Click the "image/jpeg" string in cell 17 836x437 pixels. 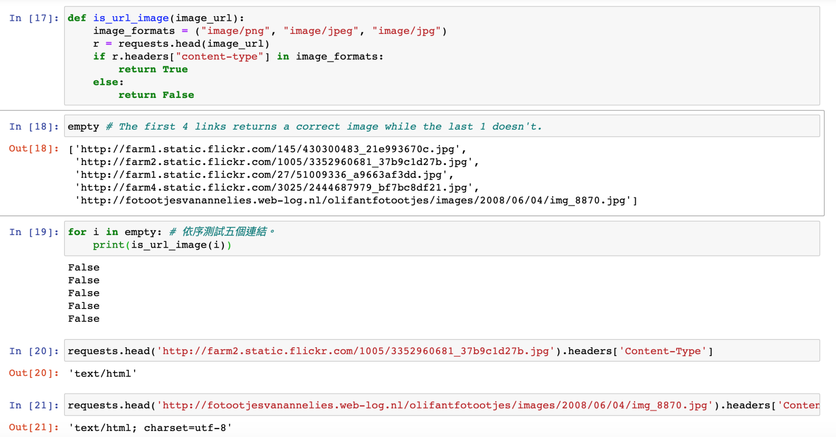(321, 31)
